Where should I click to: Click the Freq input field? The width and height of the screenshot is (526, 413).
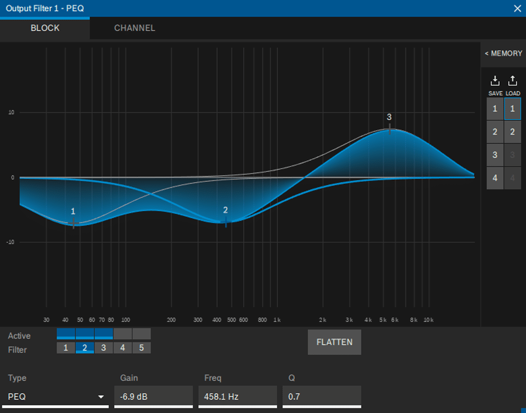point(237,397)
